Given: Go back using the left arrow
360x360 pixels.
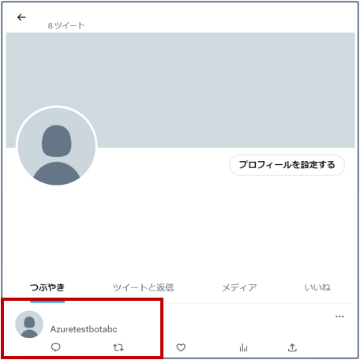Looking at the screenshot, I should tap(21, 17).
